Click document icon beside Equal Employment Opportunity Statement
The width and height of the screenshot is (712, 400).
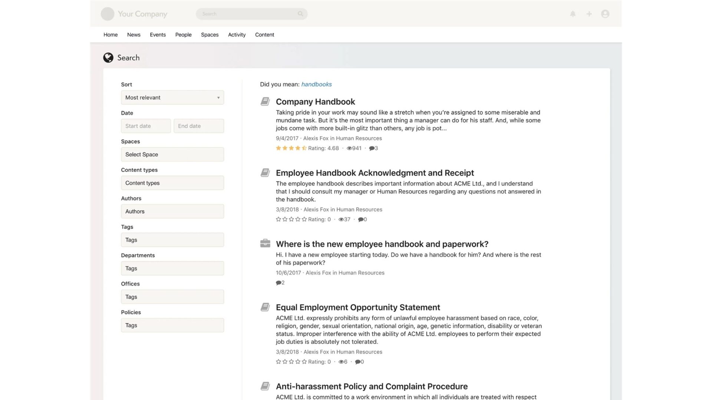[265, 307]
